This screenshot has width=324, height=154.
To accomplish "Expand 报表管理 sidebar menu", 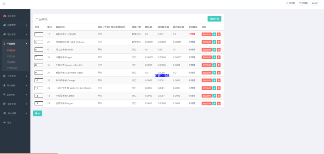I will (15, 95).
